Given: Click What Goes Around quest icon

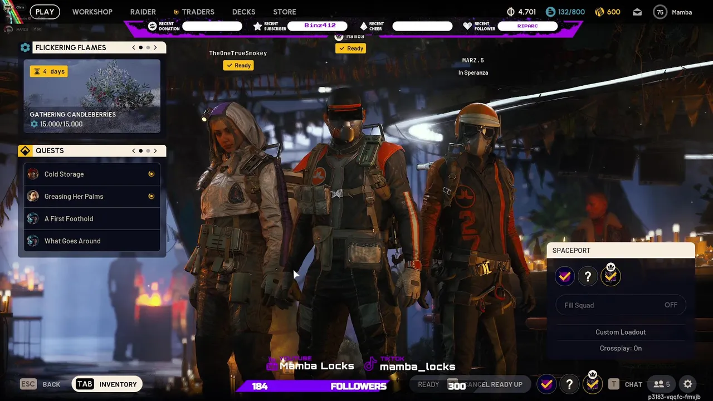Looking at the screenshot, I should [x=33, y=241].
